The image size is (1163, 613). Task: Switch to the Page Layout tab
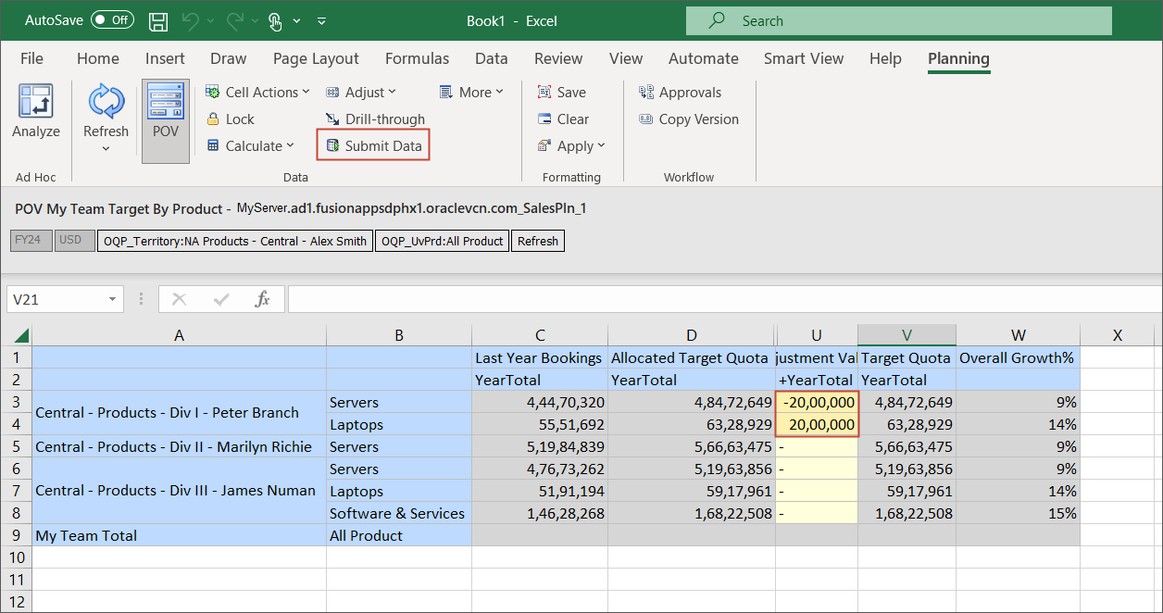[x=316, y=58]
